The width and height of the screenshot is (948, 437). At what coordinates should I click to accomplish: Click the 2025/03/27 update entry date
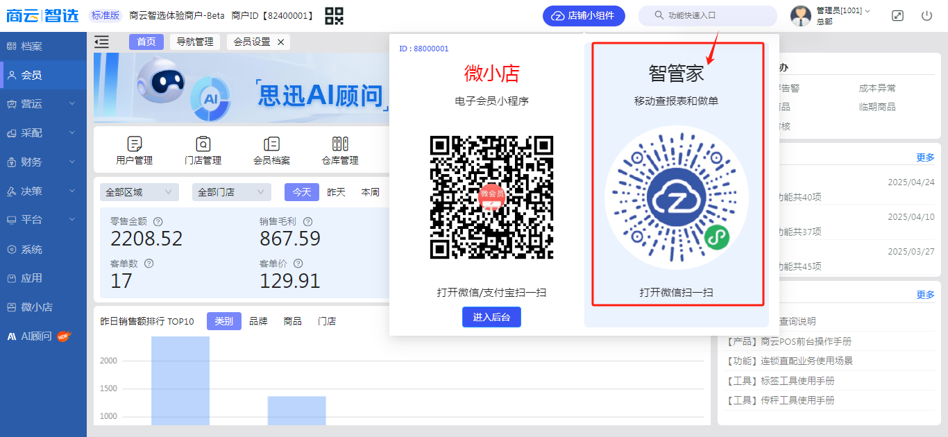point(911,251)
